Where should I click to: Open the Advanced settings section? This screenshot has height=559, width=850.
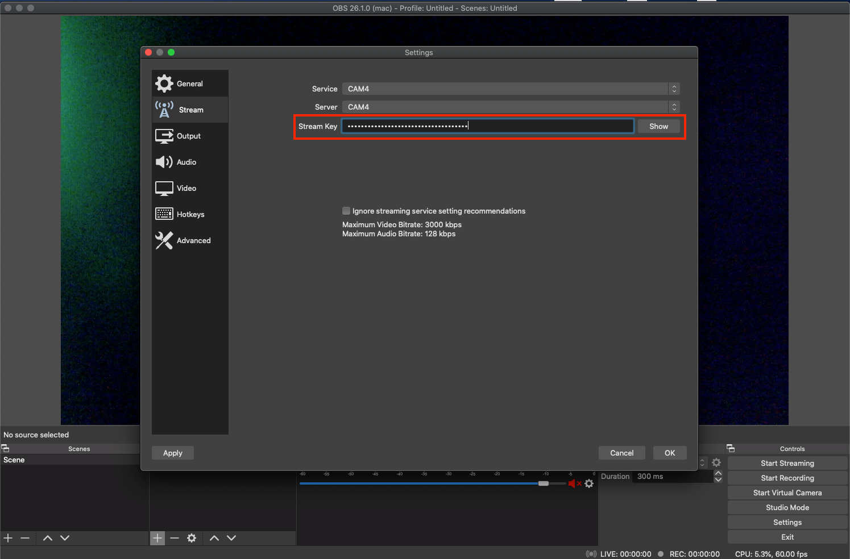(193, 241)
